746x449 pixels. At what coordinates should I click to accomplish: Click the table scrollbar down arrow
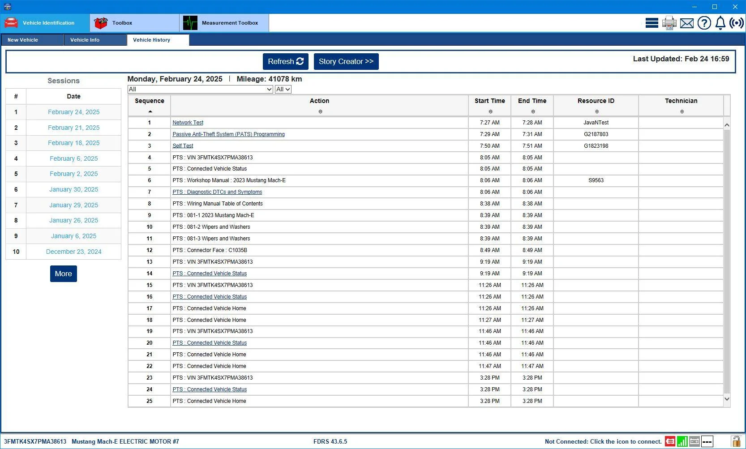pos(727,399)
